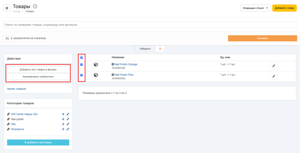Click the product search input field

tap(150, 25)
